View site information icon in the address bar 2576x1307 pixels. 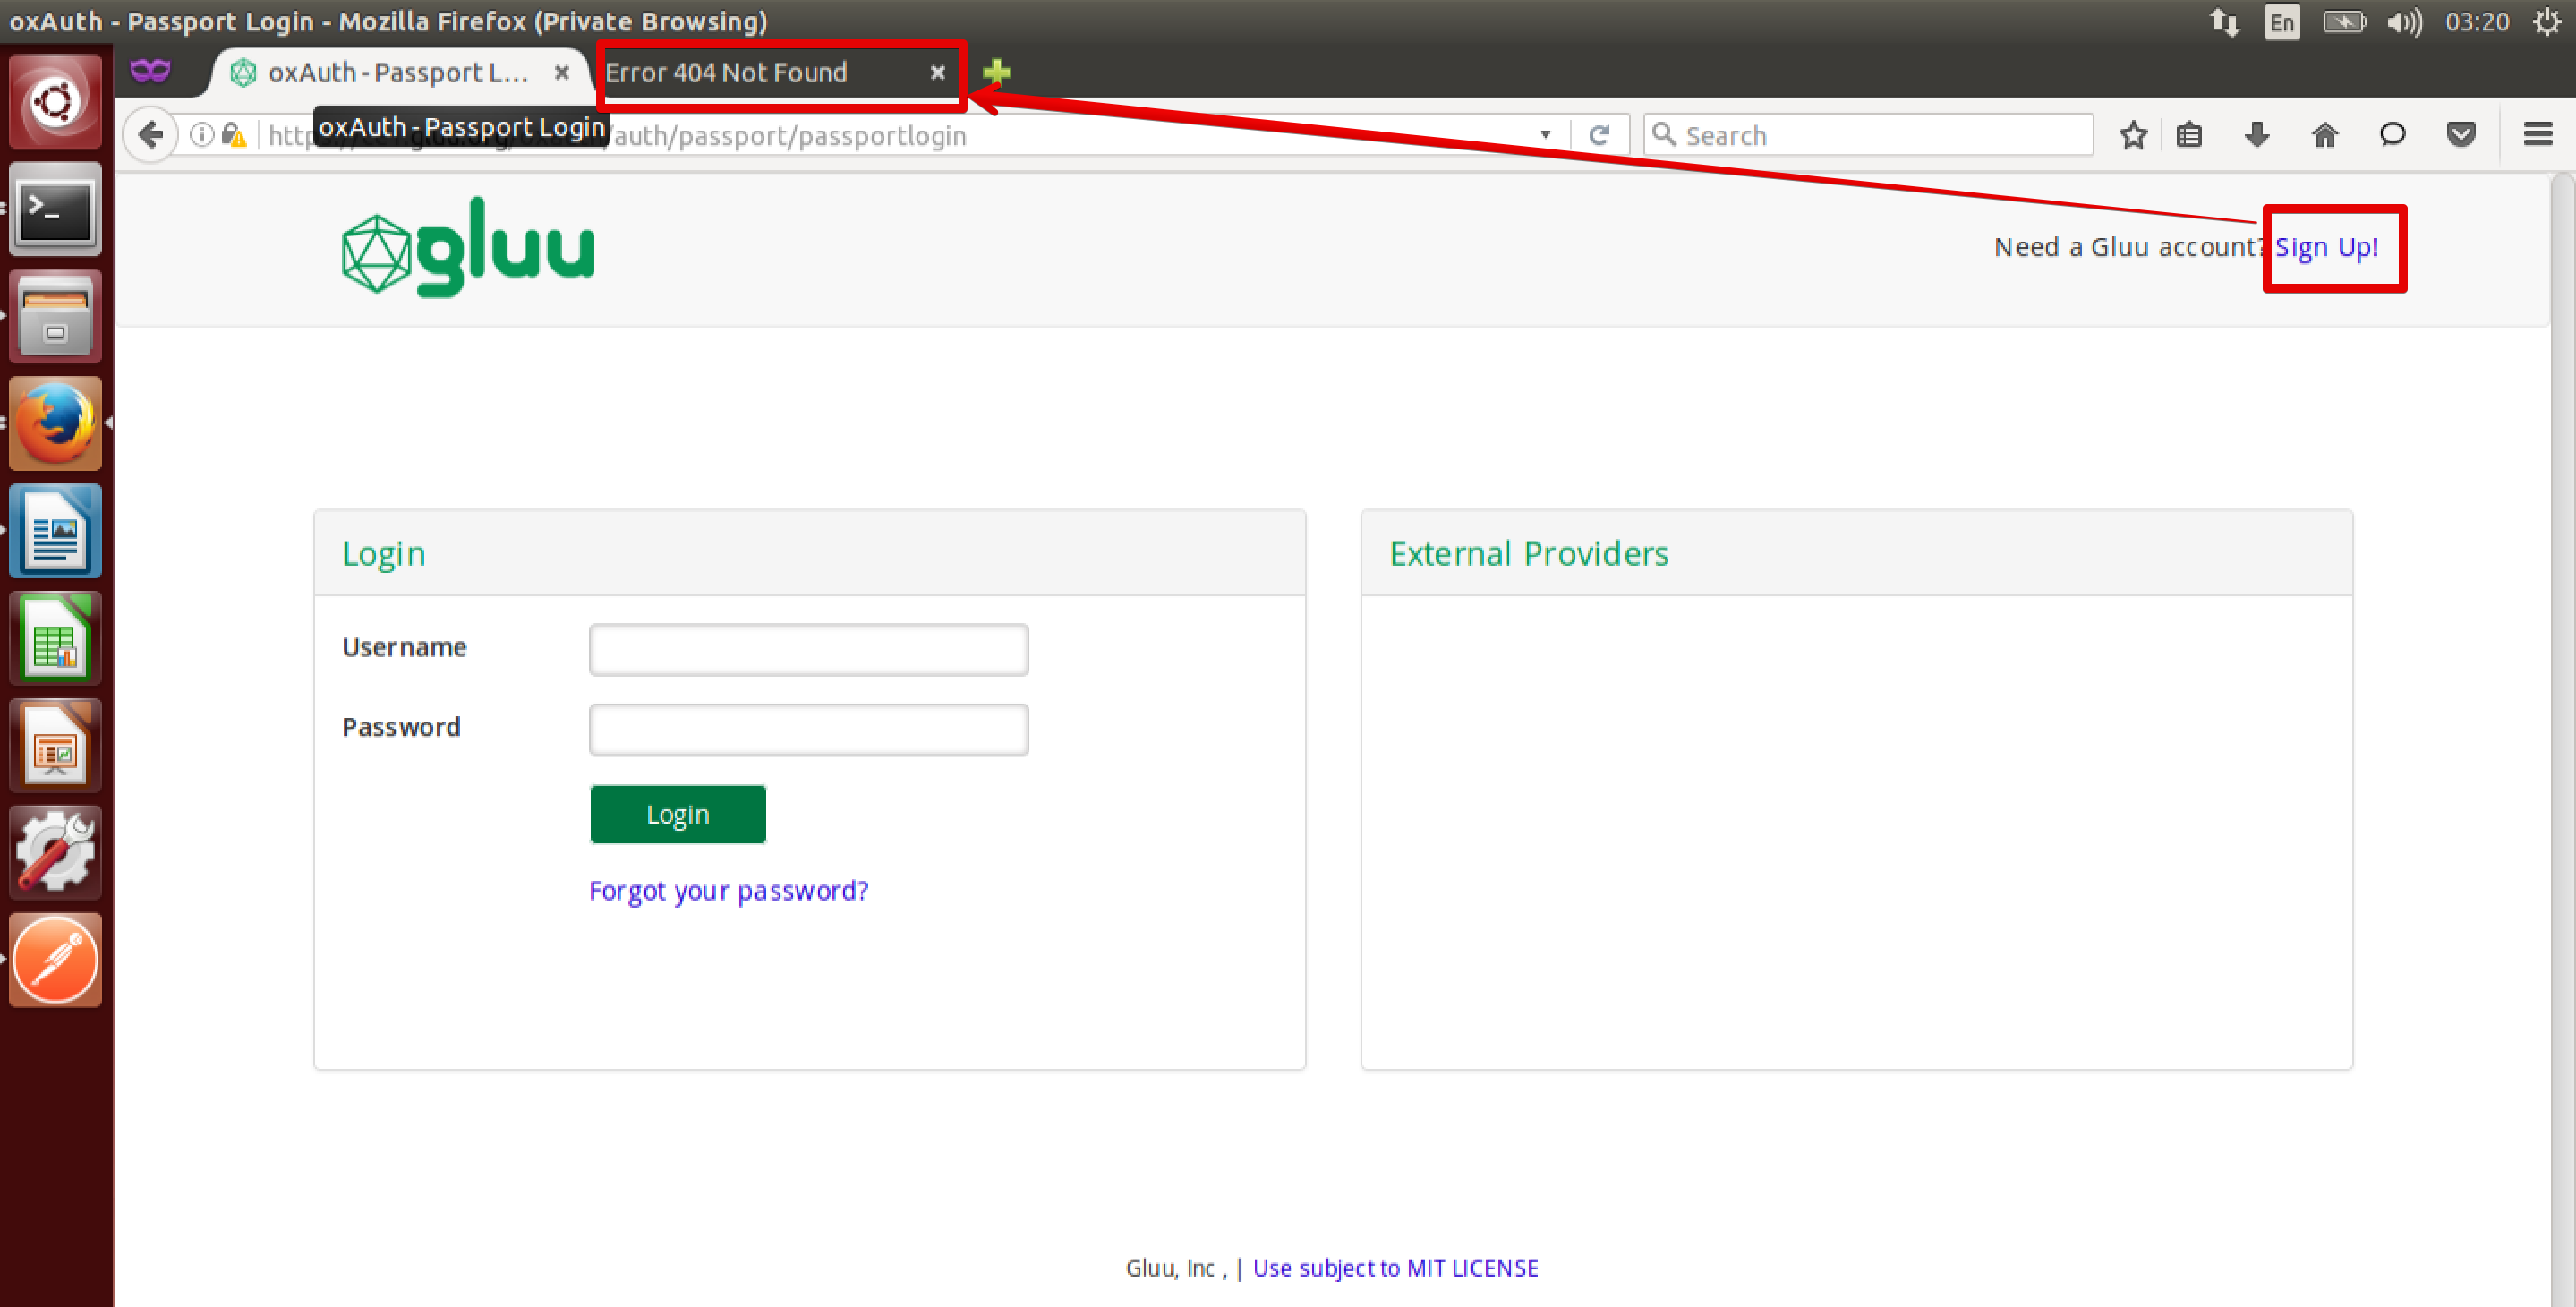[201, 134]
